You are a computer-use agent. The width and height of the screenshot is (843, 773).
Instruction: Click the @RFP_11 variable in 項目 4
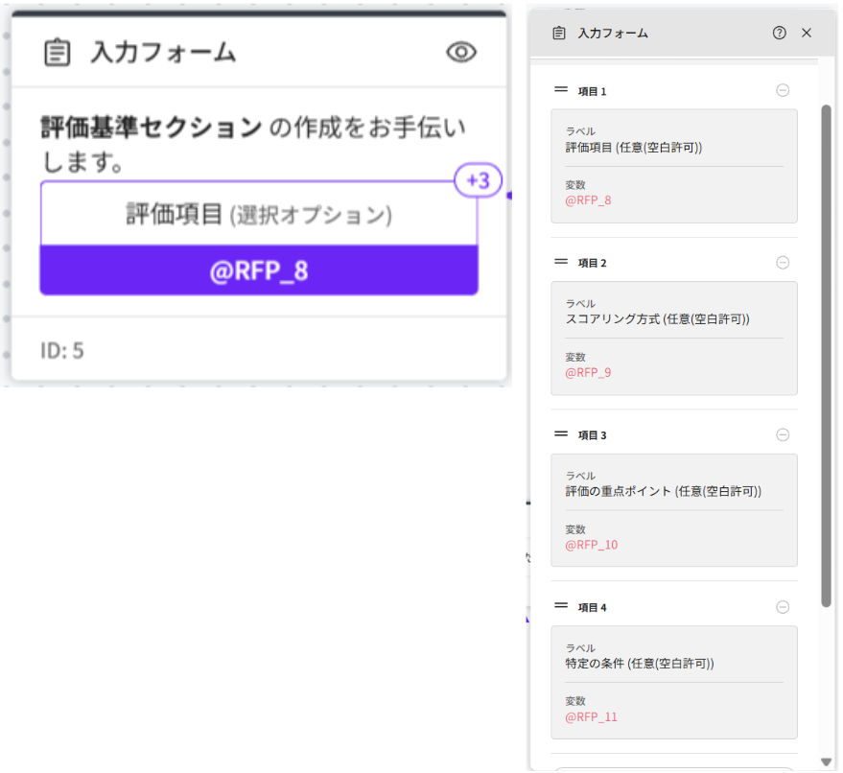pyautogui.click(x=590, y=716)
